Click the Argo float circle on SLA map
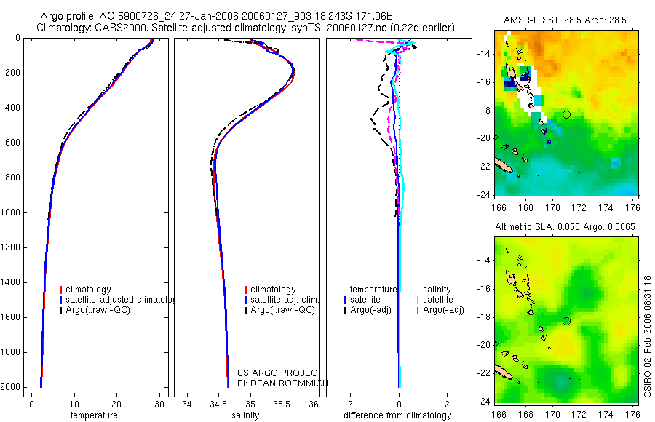Image resolution: width=655 pixels, height=422 pixels. click(566, 321)
